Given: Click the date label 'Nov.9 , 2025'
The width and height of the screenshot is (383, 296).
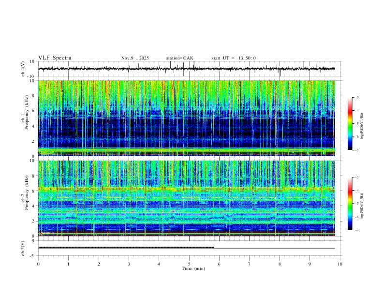Looking at the screenshot, I should 135,58.
